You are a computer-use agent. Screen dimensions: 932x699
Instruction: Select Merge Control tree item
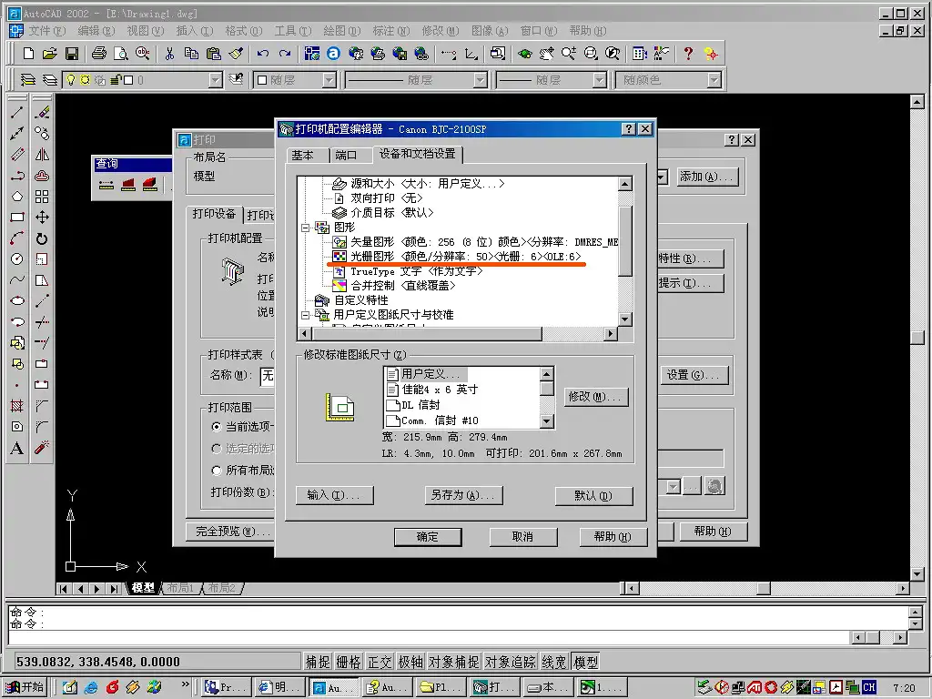pyautogui.click(x=393, y=285)
